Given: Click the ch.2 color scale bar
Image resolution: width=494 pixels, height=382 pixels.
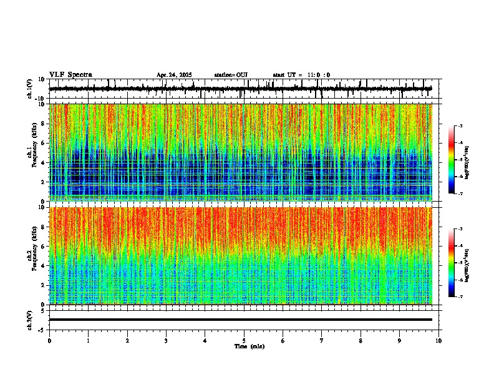Looking at the screenshot, I should click(452, 263).
